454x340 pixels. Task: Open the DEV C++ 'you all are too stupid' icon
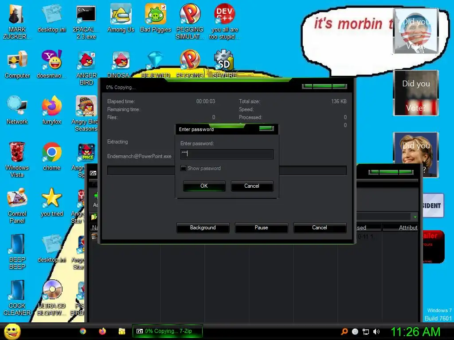click(224, 21)
